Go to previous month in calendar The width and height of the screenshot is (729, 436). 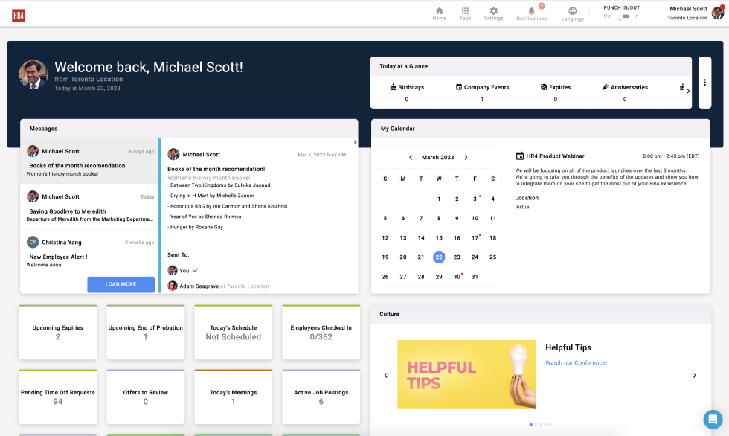411,158
